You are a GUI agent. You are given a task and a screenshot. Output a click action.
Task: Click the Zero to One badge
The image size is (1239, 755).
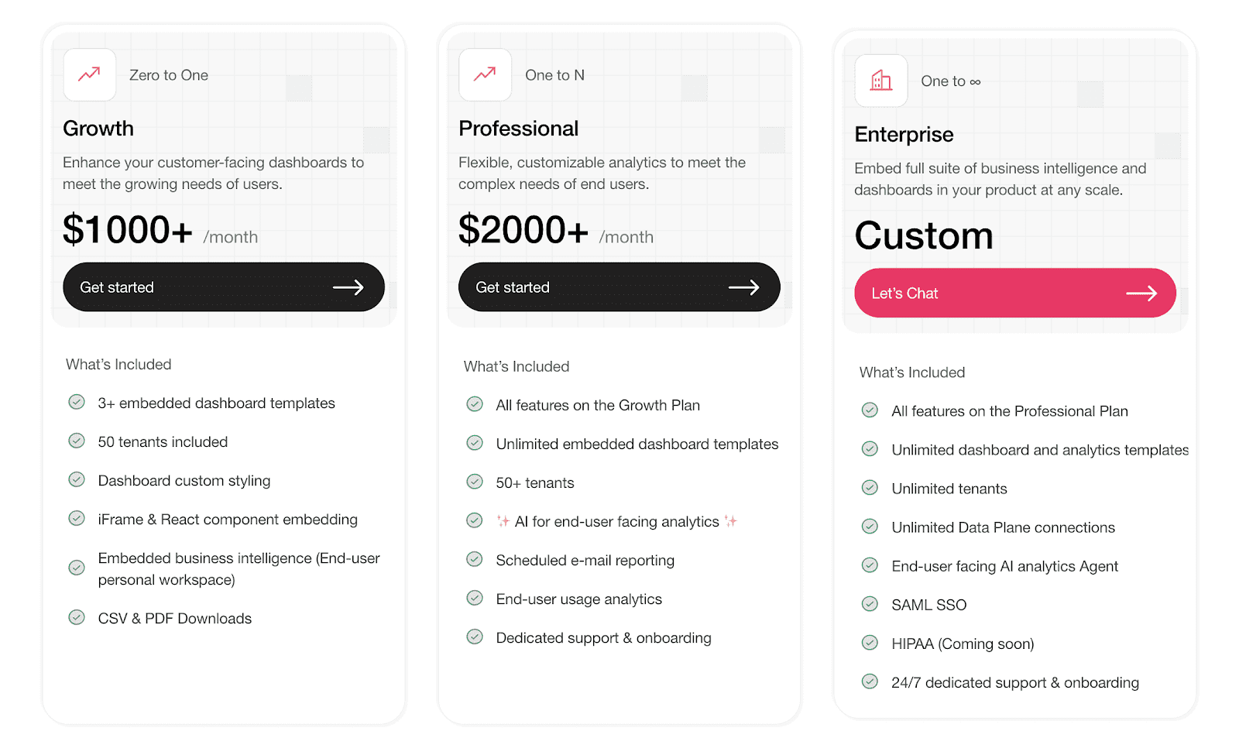click(x=169, y=74)
